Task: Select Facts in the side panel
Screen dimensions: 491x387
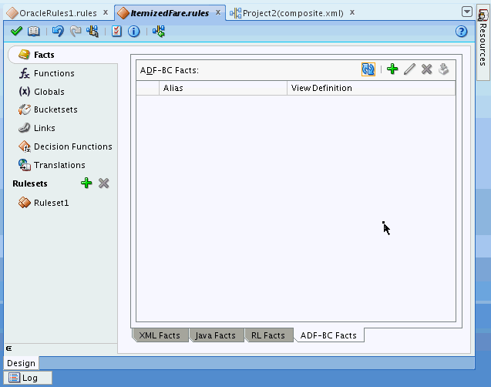Action: tap(44, 55)
